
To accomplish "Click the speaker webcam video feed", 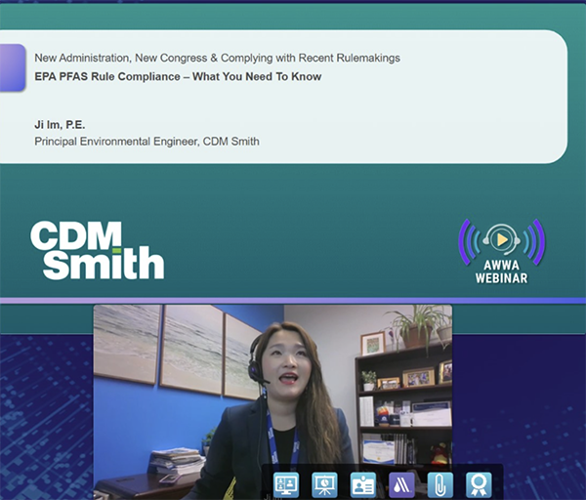I will [x=272, y=401].
